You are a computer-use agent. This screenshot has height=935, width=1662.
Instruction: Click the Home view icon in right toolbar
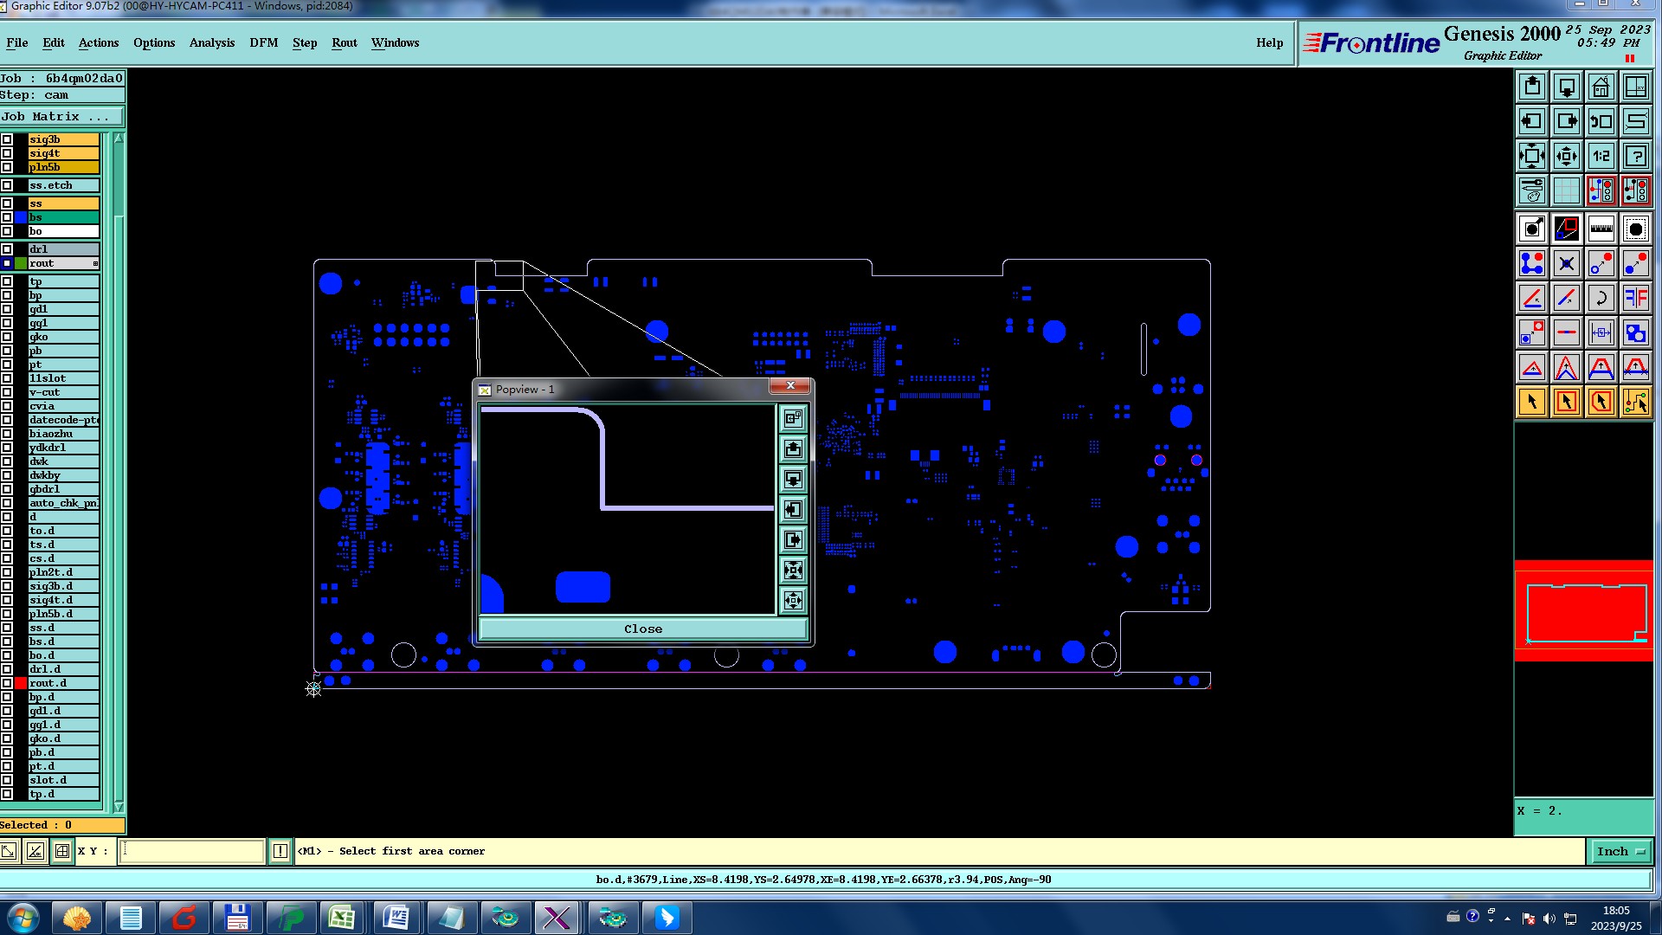point(1601,87)
